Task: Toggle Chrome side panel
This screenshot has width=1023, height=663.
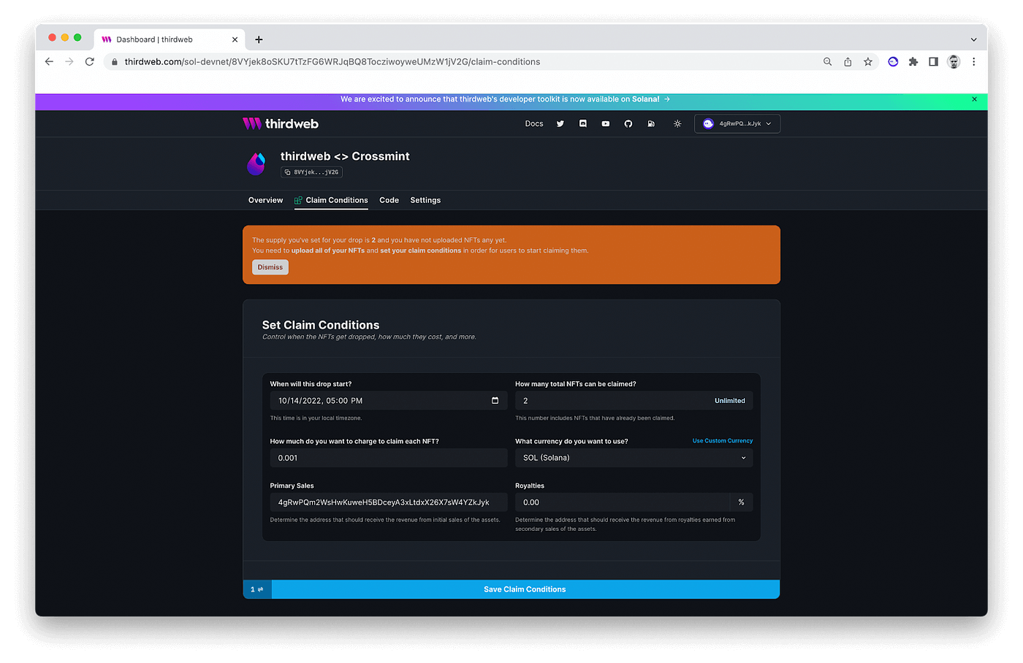Action: click(933, 62)
